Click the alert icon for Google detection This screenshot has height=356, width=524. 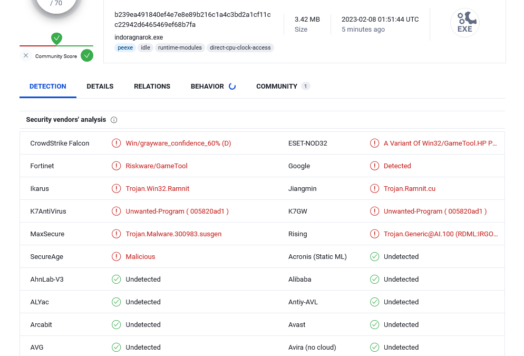375,166
